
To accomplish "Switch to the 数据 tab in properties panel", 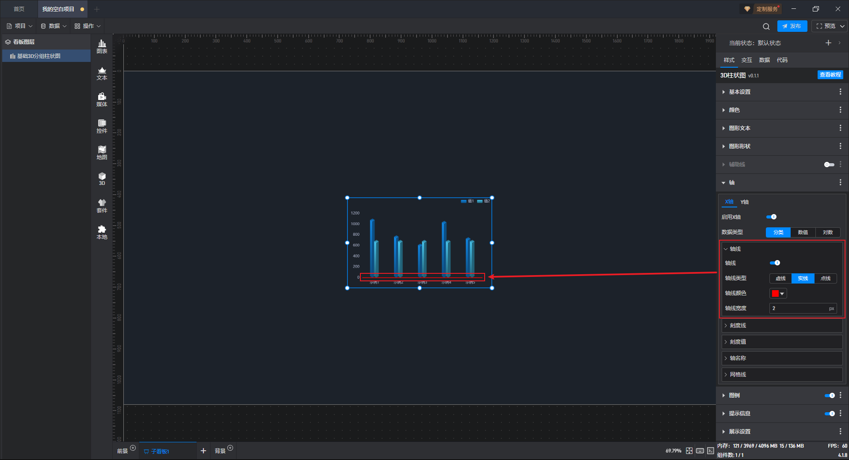I will 765,60.
